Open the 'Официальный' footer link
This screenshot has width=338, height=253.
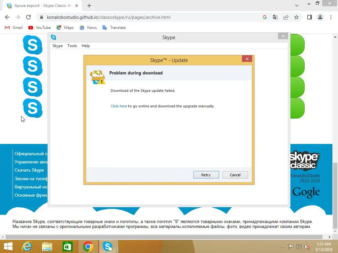point(31,154)
